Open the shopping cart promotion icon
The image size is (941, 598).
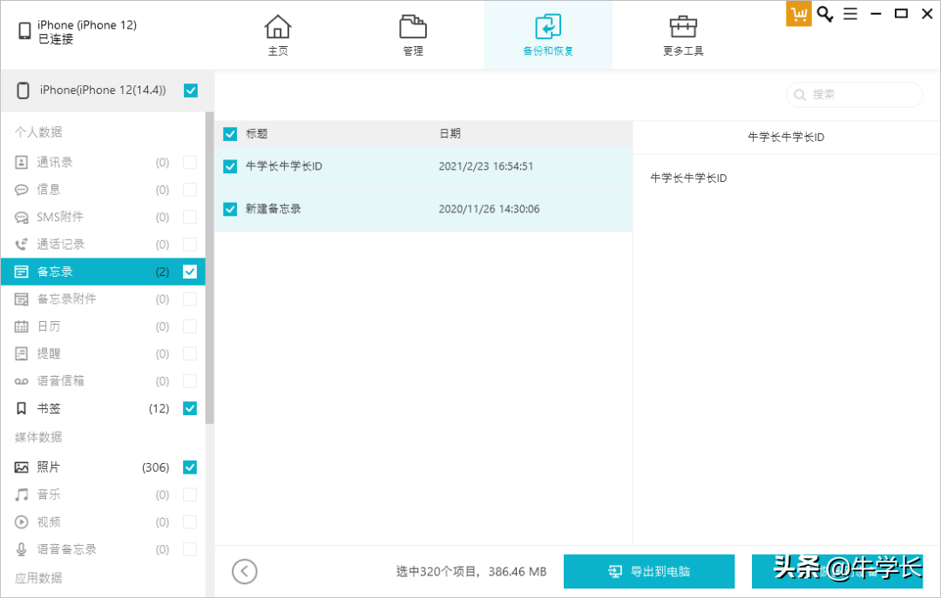[798, 14]
